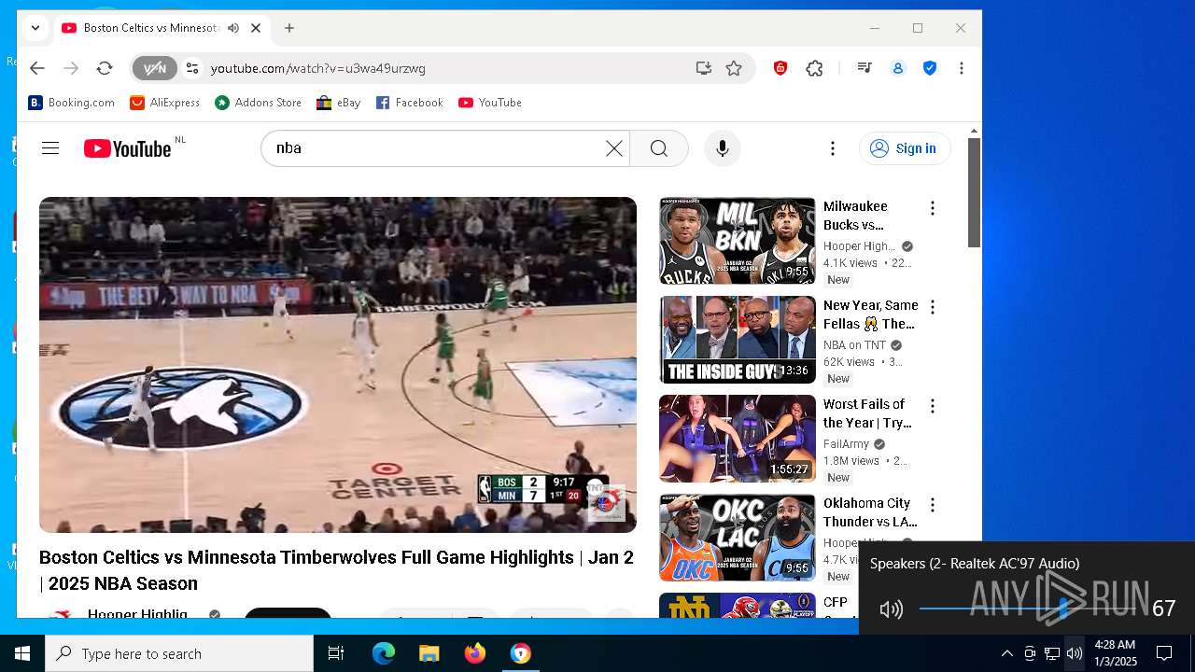The height and width of the screenshot is (672, 1195).
Task: Mute speakers via volume flyout speaker icon
Action: (892, 609)
